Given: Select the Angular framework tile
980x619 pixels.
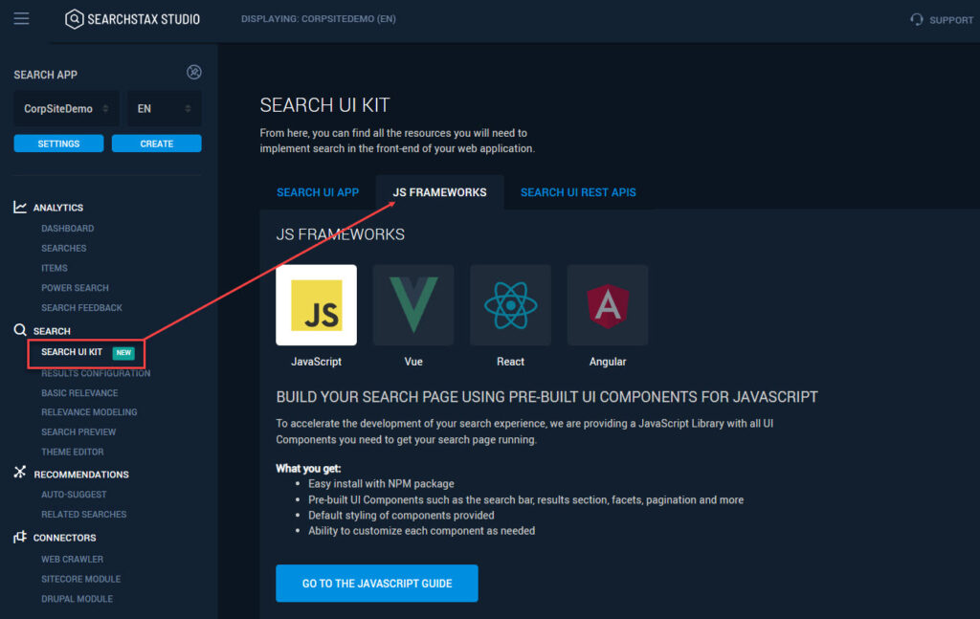Looking at the screenshot, I should click(608, 305).
